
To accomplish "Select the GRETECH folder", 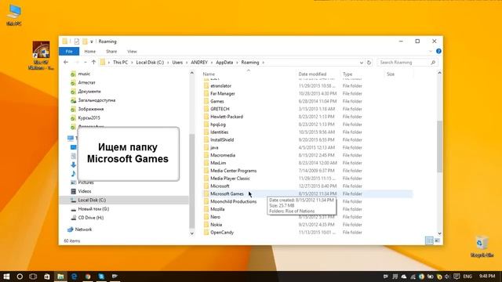I will [x=220, y=109].
